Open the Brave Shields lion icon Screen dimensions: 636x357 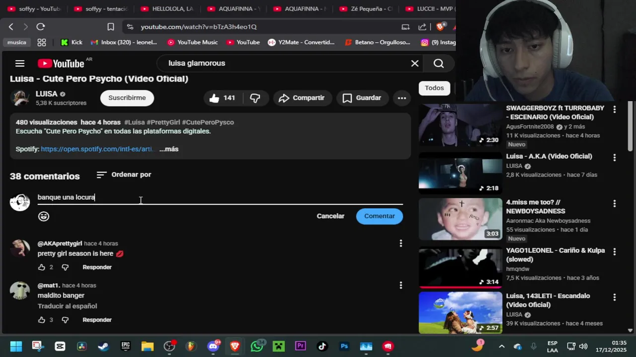click(x=440, y=27)
